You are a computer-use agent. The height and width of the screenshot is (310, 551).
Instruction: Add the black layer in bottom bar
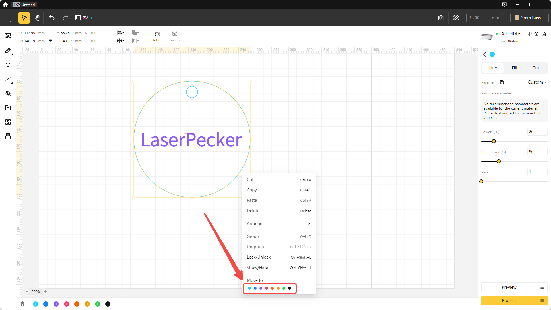click(108, 304)
